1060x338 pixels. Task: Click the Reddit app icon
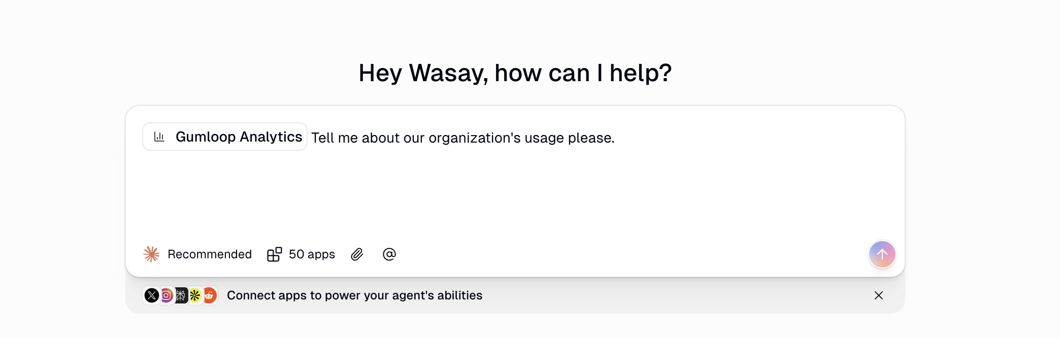[209, 295]
